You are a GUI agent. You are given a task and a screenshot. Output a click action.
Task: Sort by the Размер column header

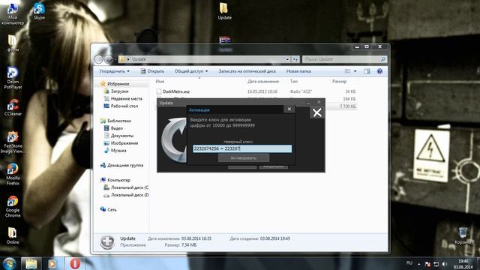(x=339, y=82)
